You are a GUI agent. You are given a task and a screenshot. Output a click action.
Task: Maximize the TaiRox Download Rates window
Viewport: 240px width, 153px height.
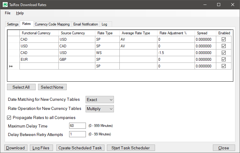219,5
